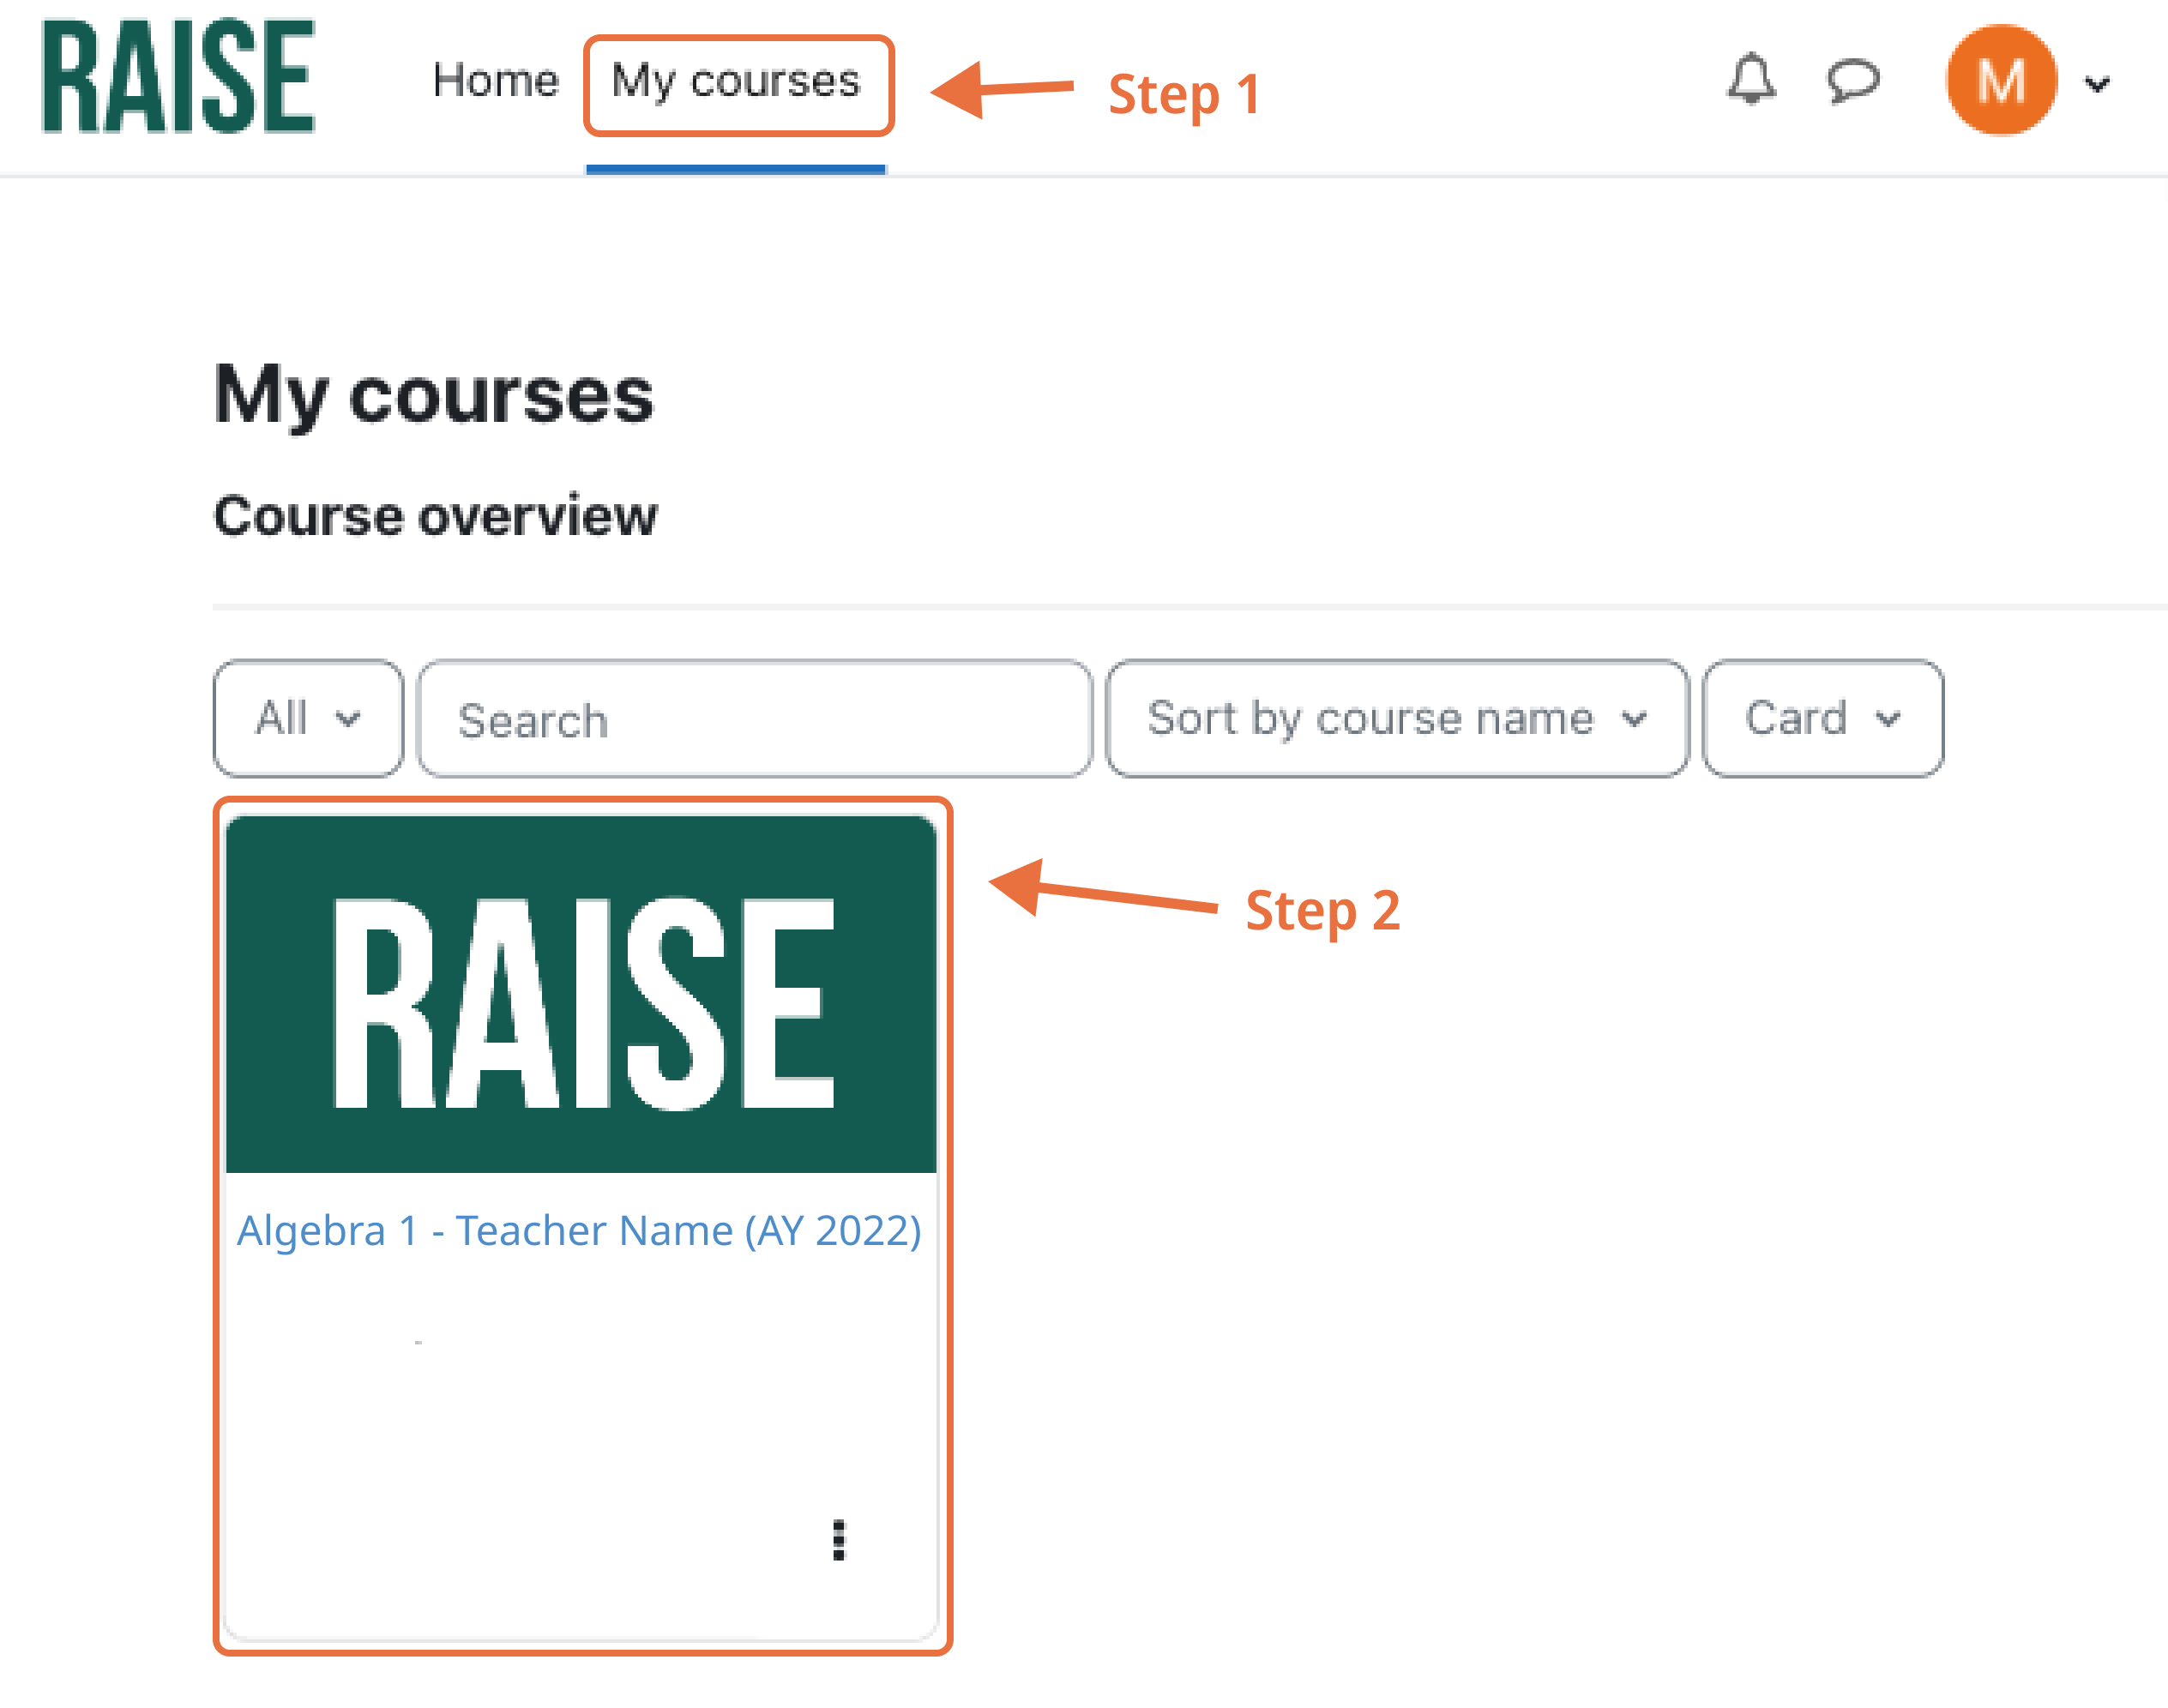The image size is (2168, 1708).
Task: Open Sort by course name dropdown
Action: pyautogui.click(x=1396, y=718)
